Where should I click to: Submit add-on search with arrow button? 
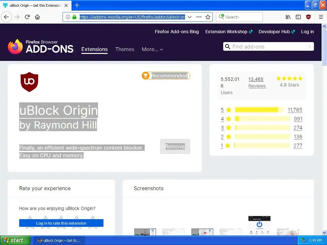click(309, 47)
